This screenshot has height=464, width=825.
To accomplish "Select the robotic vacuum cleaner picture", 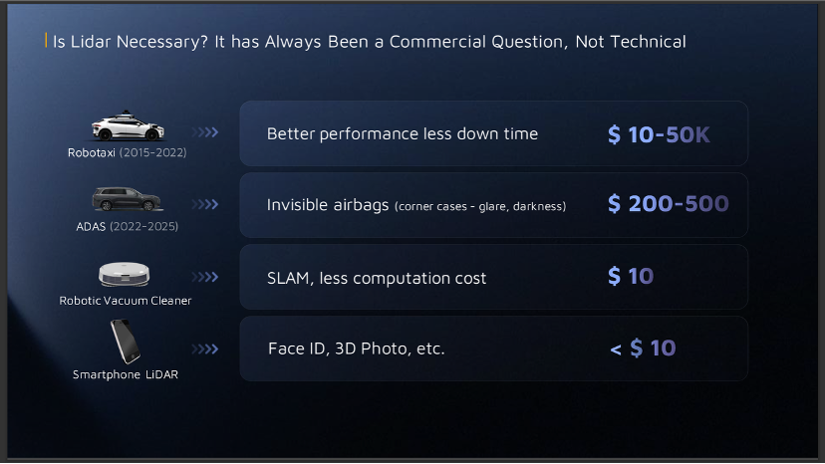I will pos(125,274).
